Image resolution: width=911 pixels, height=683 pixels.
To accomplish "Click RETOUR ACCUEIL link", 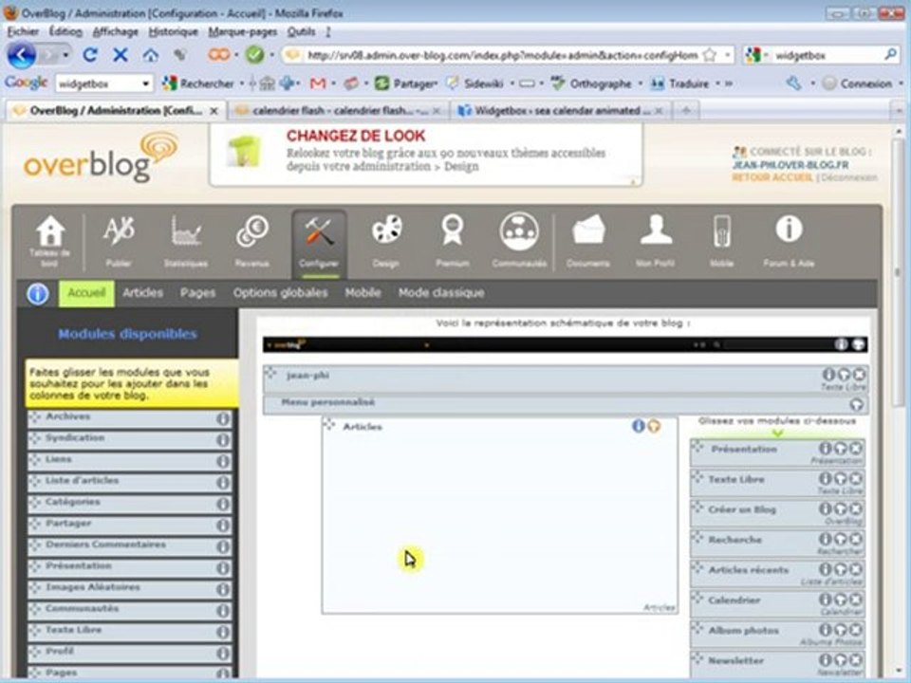I will (x=772, y=177).
